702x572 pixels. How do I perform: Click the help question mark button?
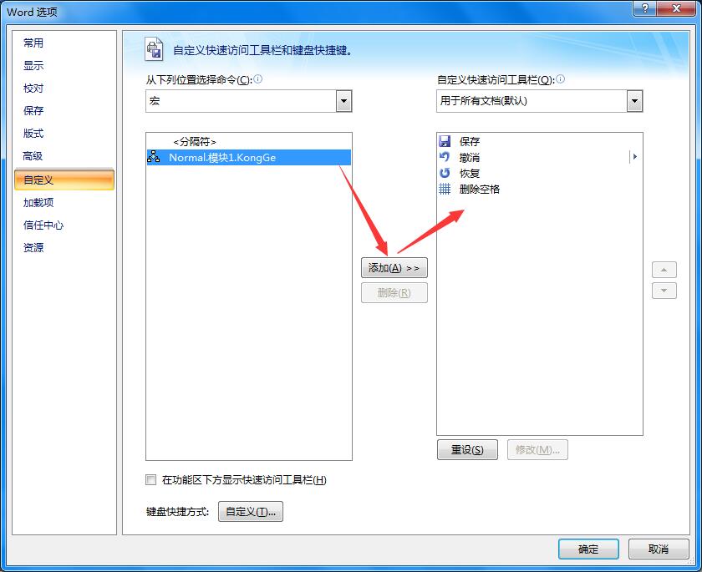tap(644, 8)
